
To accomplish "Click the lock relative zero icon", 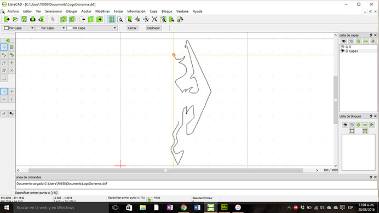I will coord(12,113).
